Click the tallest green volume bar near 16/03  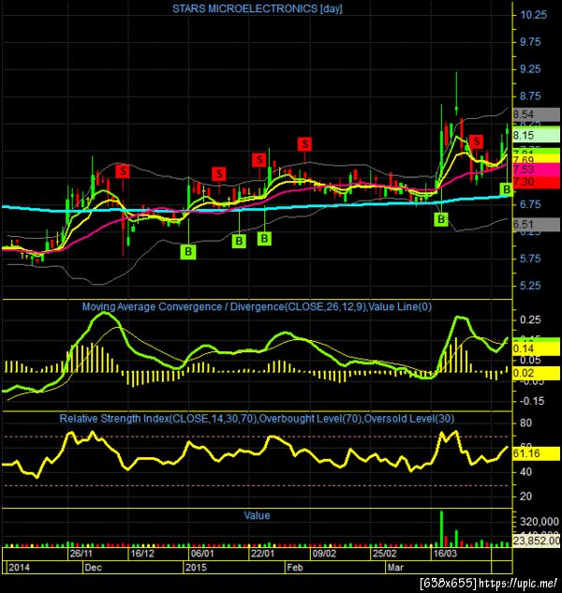pos(441,528)
